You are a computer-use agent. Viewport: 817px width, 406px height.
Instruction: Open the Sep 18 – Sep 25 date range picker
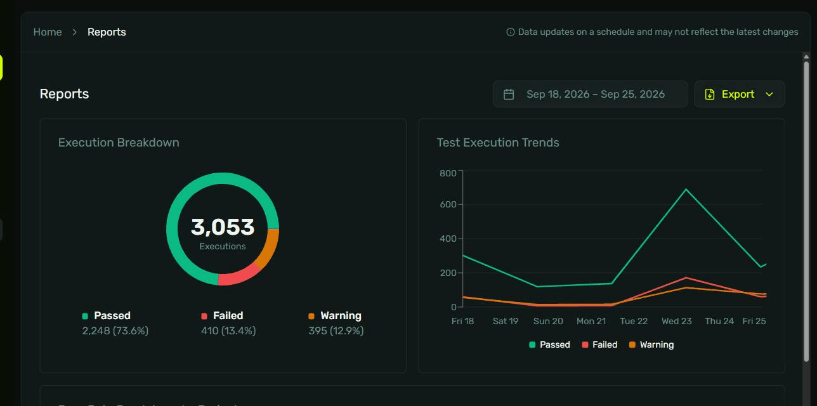(591, 94)
